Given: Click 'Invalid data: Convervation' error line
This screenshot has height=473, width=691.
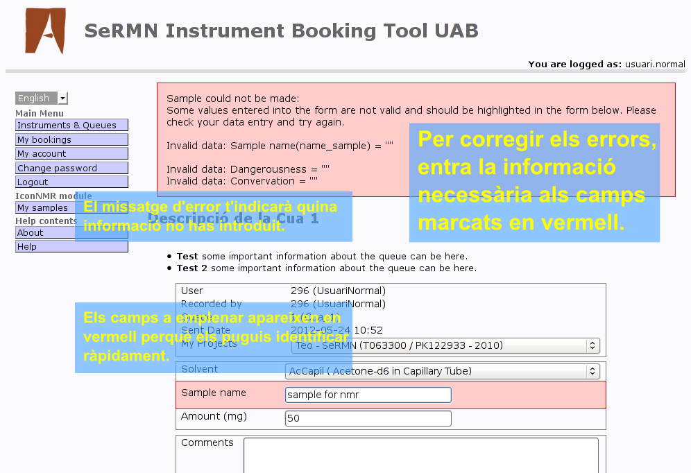Looking at the screenshot, I should (x=242, y=181).
